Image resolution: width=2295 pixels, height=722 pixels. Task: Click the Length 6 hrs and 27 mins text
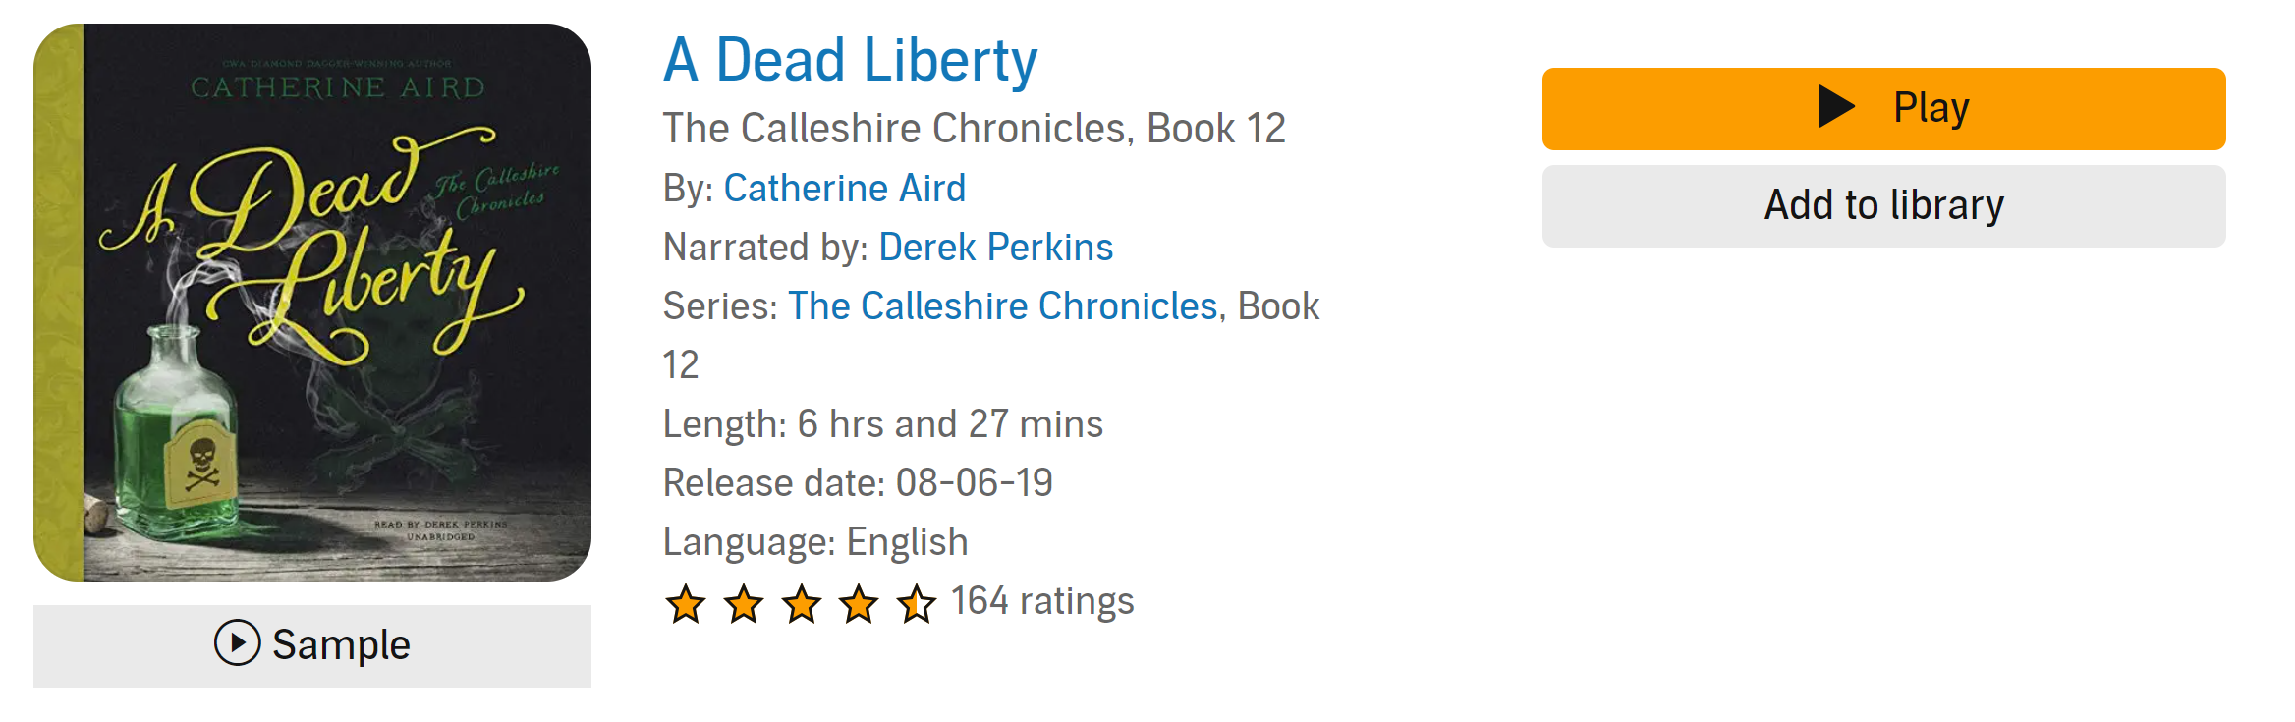coord(882,424)
